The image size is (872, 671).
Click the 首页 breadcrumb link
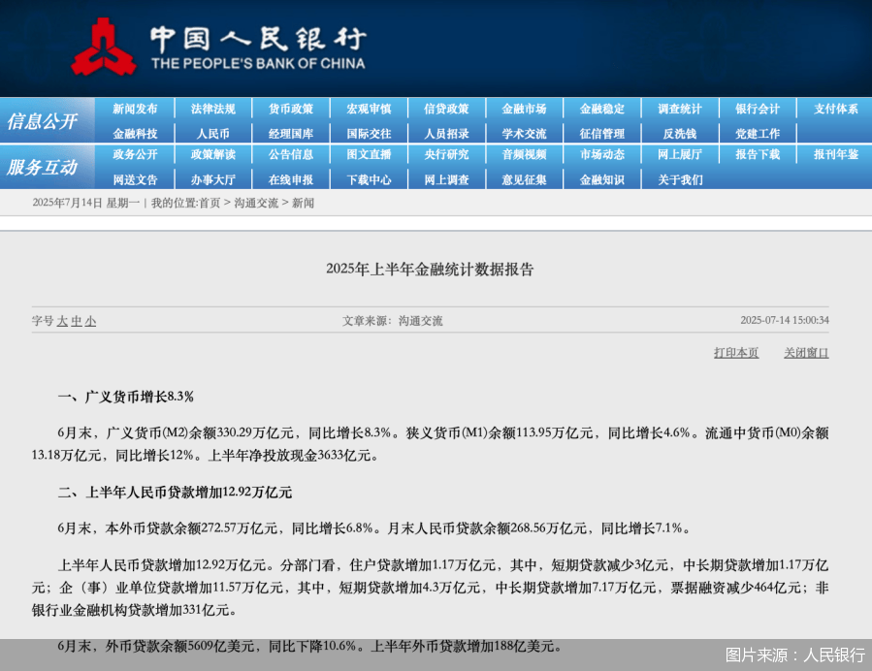pos(210,203)
